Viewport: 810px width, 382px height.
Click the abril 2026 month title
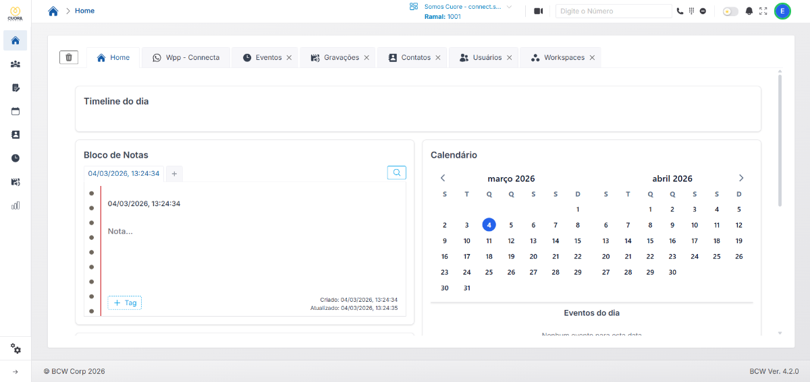[672, 179]
